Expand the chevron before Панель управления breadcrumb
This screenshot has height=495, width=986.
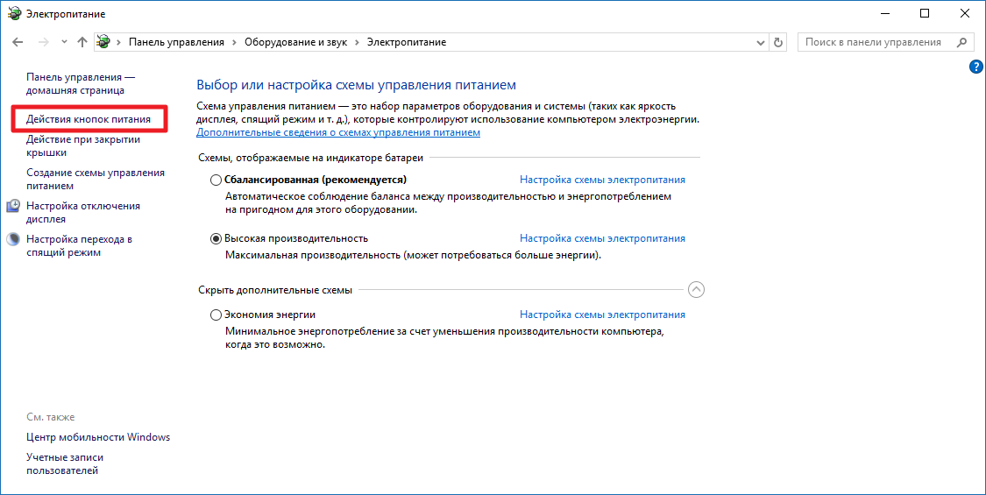pos(119,42)
